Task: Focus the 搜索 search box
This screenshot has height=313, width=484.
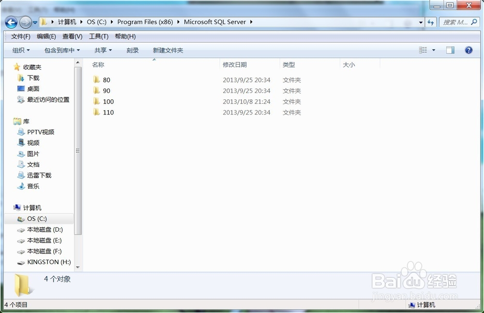Action: coord(455,22)
